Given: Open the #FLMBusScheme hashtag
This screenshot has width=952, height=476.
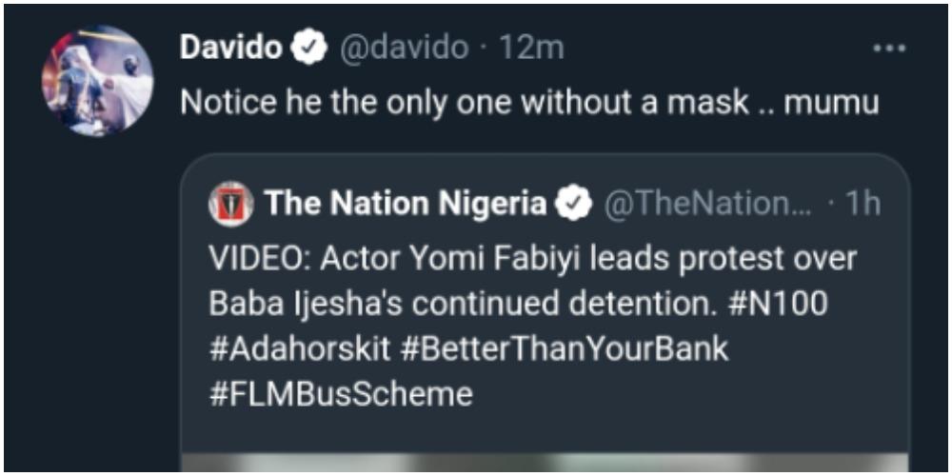Looking at the screenshot, I should click(340, 393).
